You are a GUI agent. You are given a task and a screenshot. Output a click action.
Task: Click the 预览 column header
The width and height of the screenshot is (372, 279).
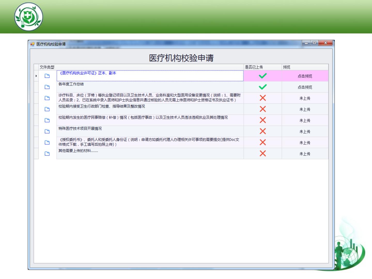(287, 67)
